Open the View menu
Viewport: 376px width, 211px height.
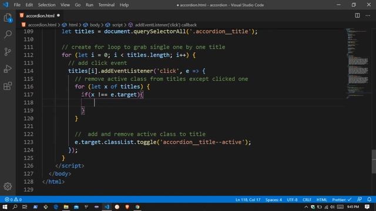(65, 5)
